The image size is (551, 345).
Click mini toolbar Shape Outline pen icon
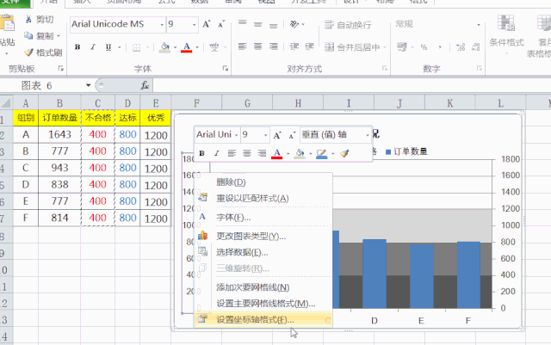pyautogui.click(x=321, y=153)
